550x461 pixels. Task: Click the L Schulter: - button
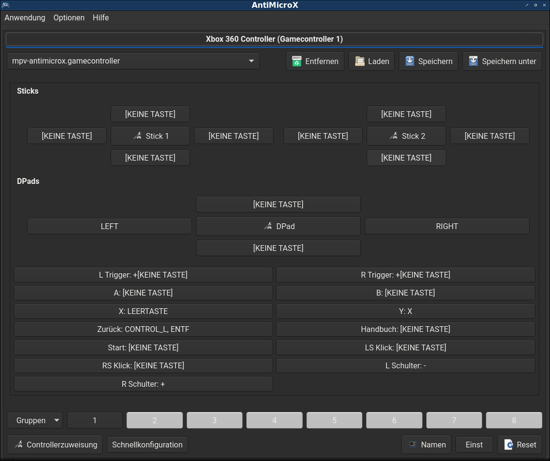click(405, 365)
